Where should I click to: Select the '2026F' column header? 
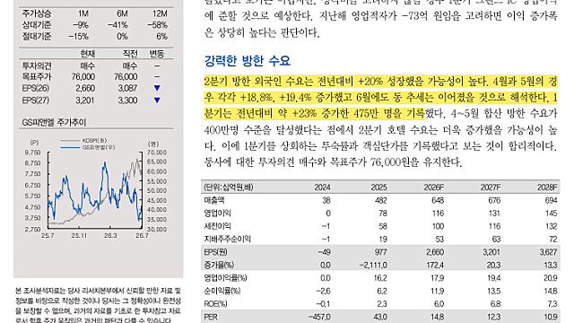434,188
